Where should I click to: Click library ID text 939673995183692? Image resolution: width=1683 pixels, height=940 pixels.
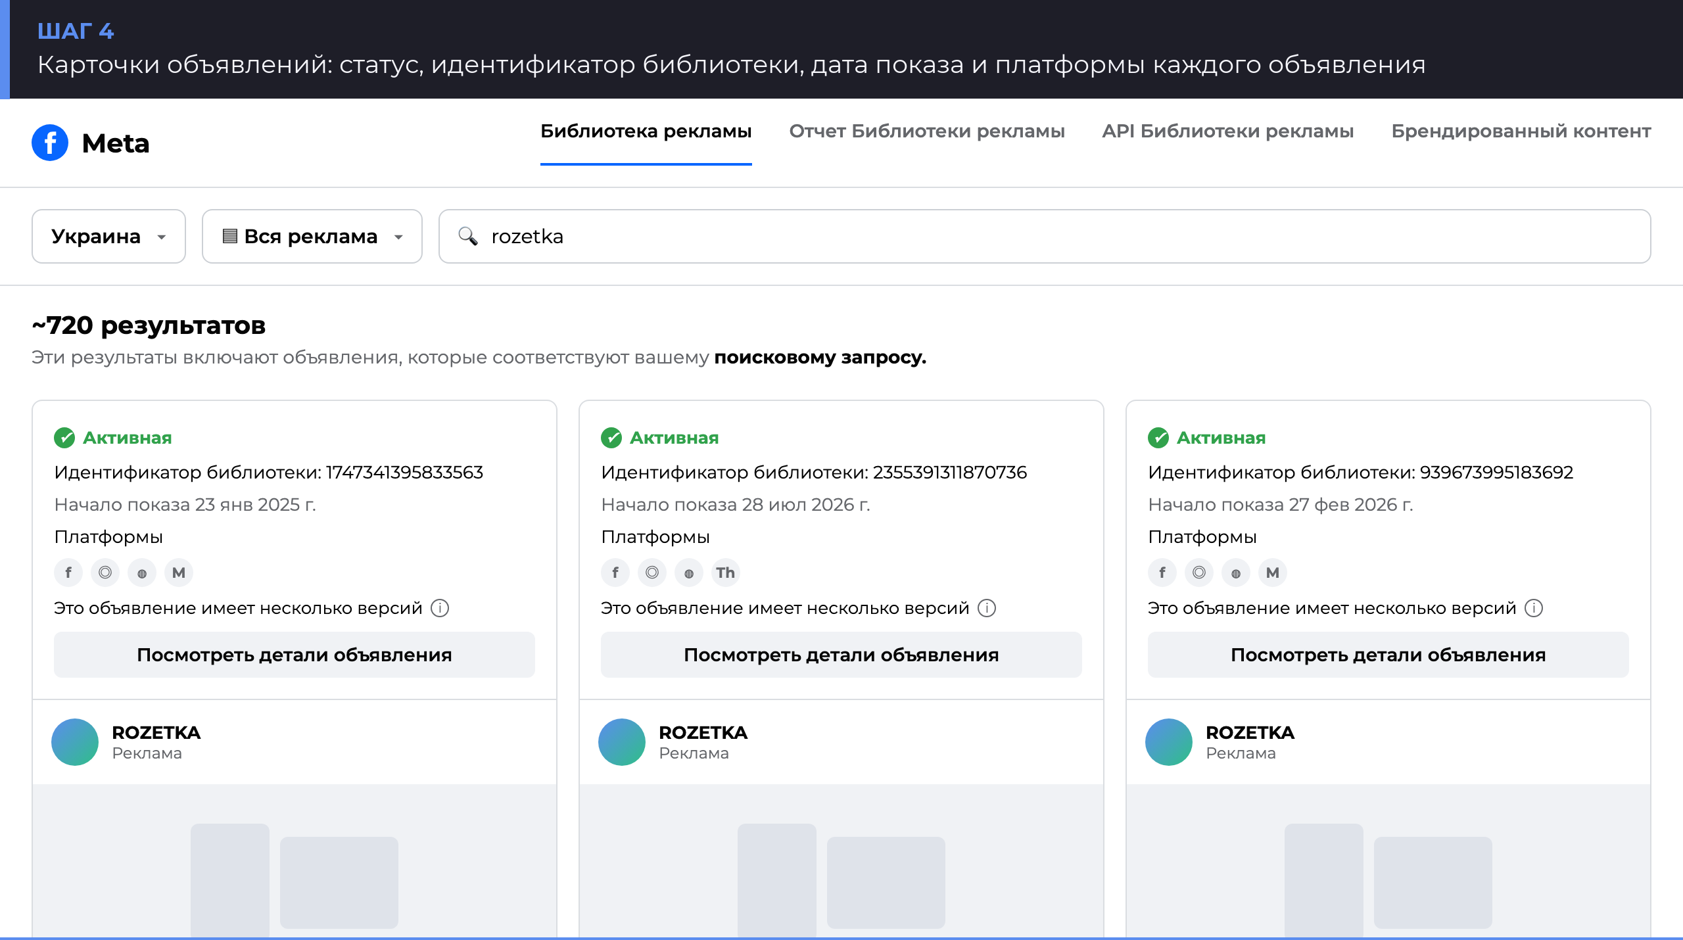pyautogui.click(x=1497, y=472)
